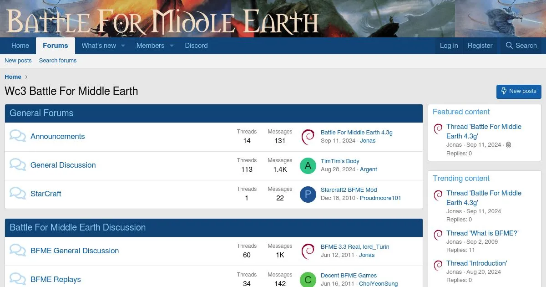Click the BFME General Discussion bubble icon
This screenshot has height=287, width=546.
pos(18,251)
